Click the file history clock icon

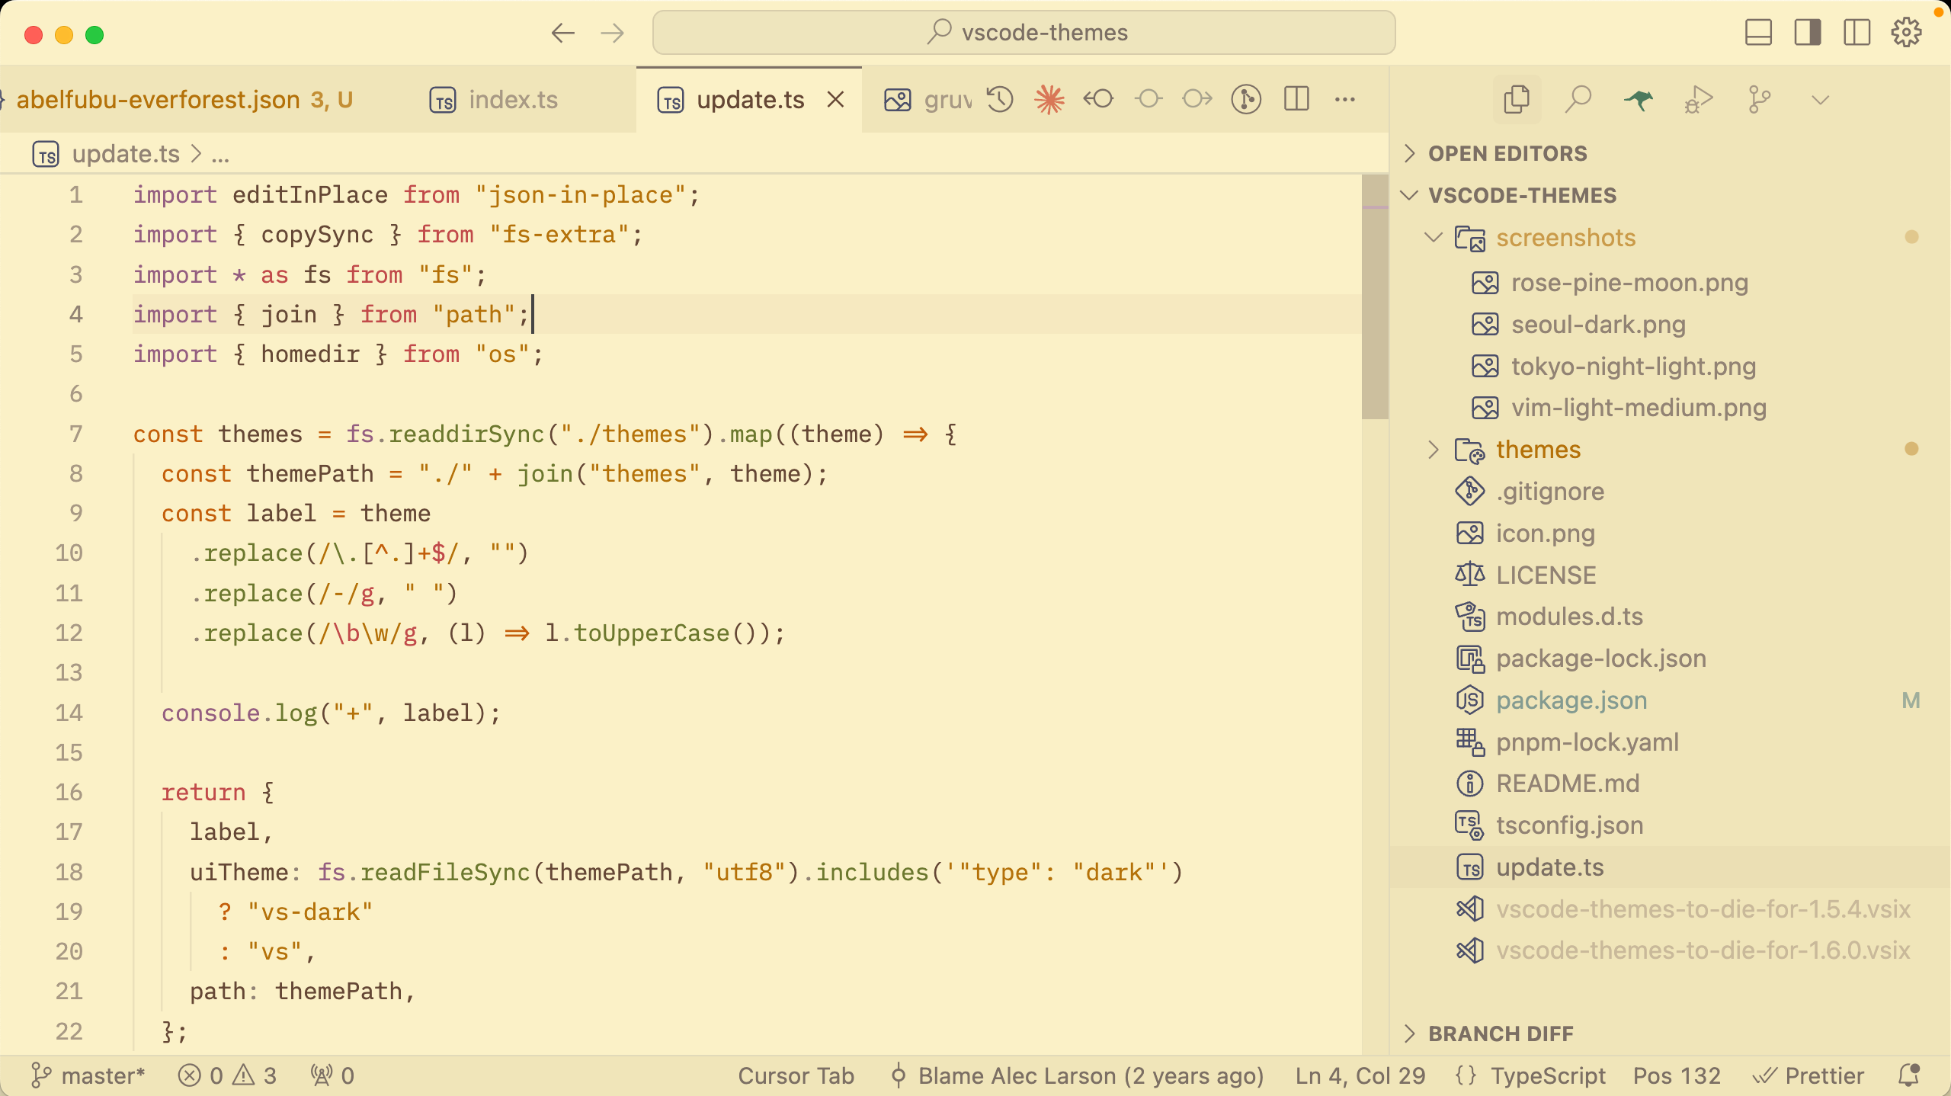[1000, 99]
